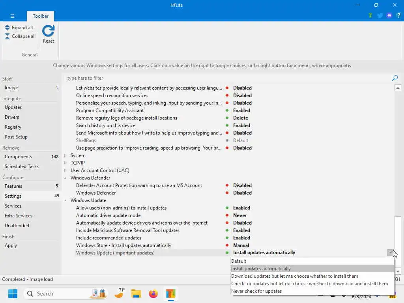Expand the System tree node
Image resolution: width=404 pixels, height=303 pixels.
(65, 155)
